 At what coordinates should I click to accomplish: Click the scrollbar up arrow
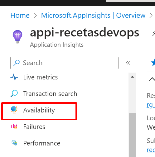pos(132,77)
